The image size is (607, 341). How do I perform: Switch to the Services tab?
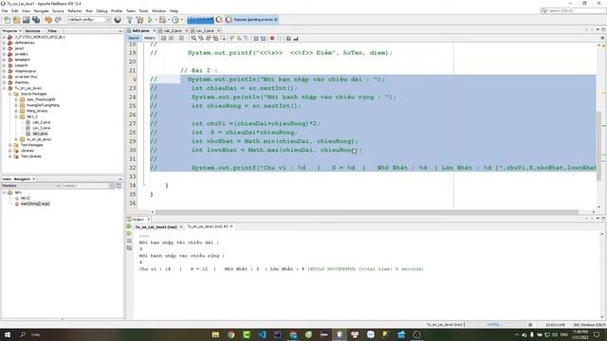32,30
